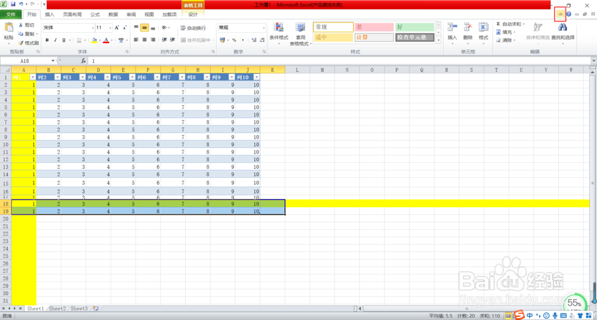The height and width of the screenshot is (320, 597).
Task: Open the font name 宋体 dropdown
Action: point(93,28)
